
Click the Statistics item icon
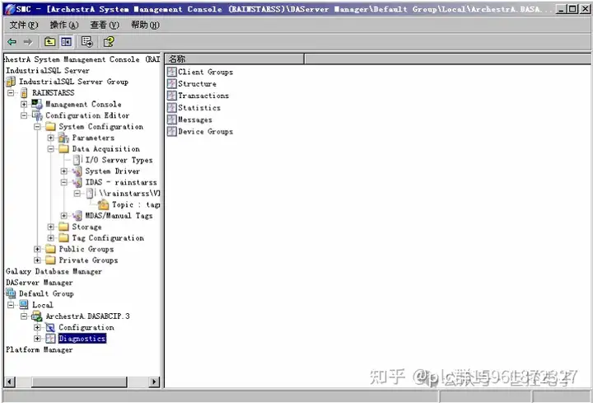click(172, 107)
